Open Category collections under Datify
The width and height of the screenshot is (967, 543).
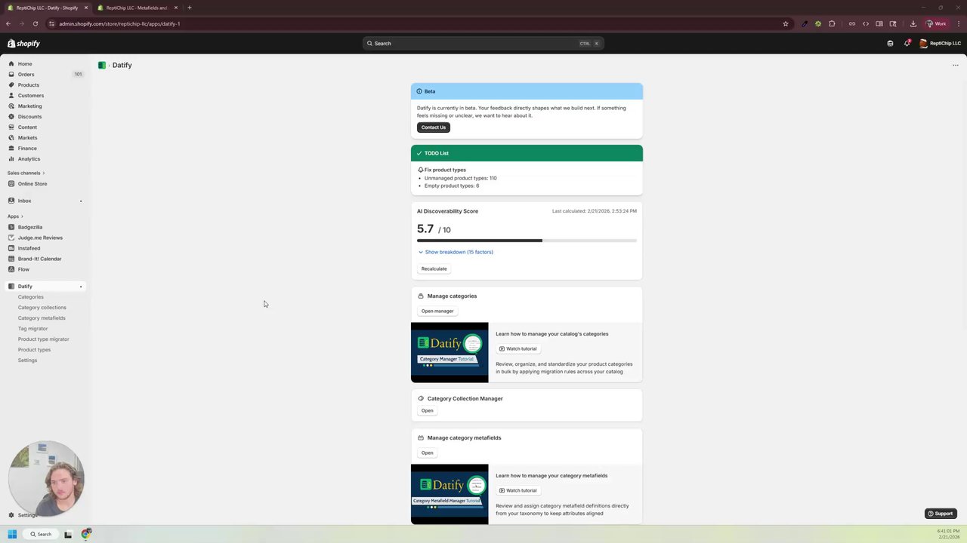click(x=42, y=308)
